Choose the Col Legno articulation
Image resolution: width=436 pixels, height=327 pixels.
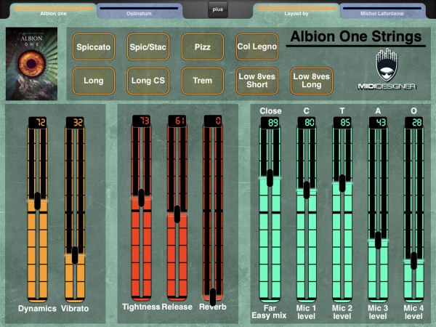point(257,47)
